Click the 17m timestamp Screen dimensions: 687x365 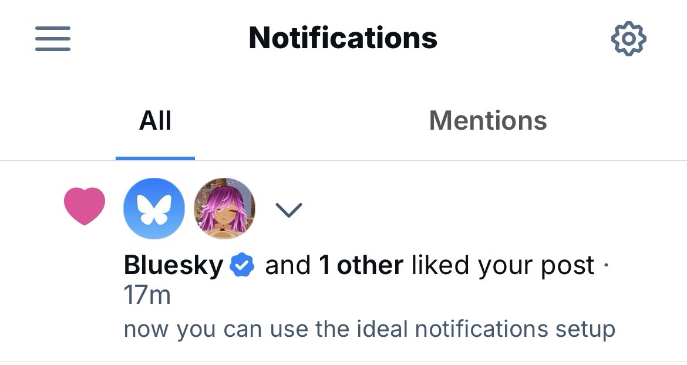point(147,295)
